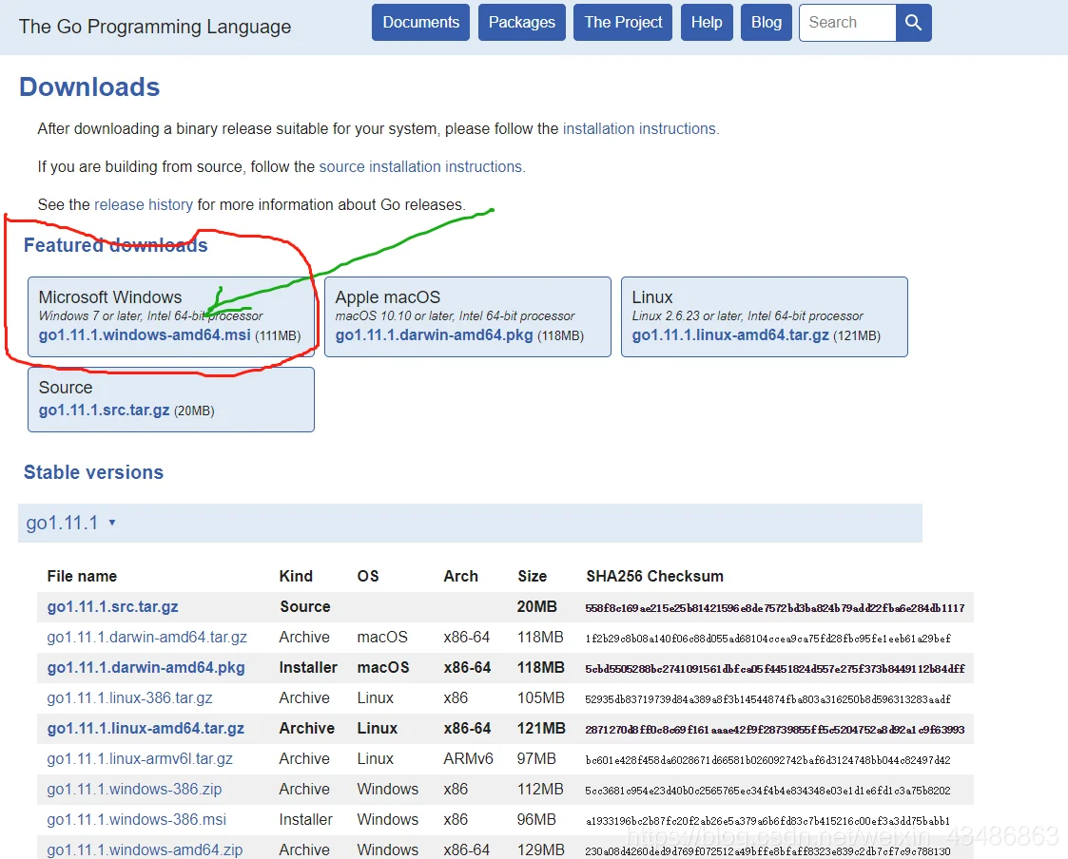Image resolution: width=1068 pixels, height=859 pixels.
Task: Click the Stable versions heading
Action: point(93,472)
